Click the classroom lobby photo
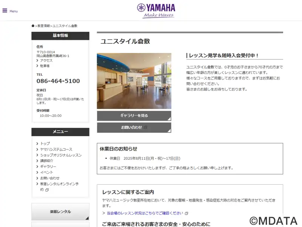Image resolution: width=302 pixels, height=227 pixels. coord(134,81)
